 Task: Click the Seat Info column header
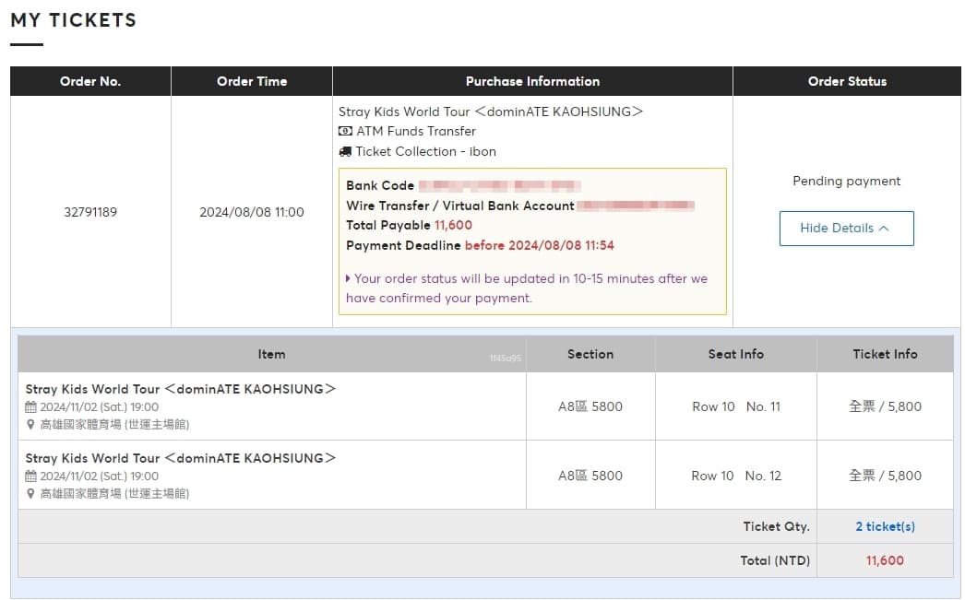tap(735, 354)
